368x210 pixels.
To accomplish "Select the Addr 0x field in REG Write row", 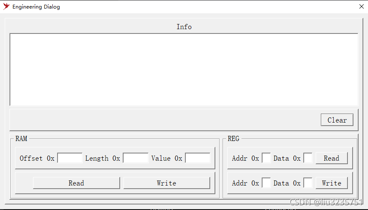I will 266,183.
